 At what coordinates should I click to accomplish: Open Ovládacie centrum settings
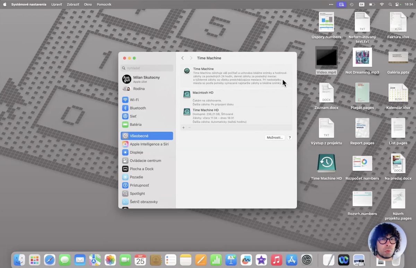tap(145, 161)
